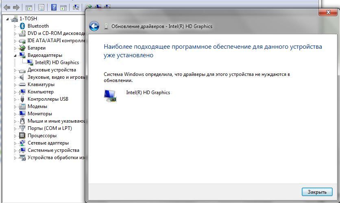
Task: Click the Процессоры chip icon
Action: 22,136
